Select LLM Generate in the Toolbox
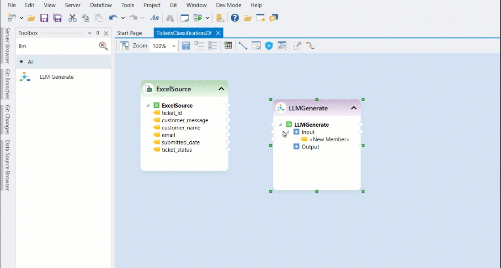The width and height of the screenshot is (501, 268). pyautogui.click(x=56, y=77)
